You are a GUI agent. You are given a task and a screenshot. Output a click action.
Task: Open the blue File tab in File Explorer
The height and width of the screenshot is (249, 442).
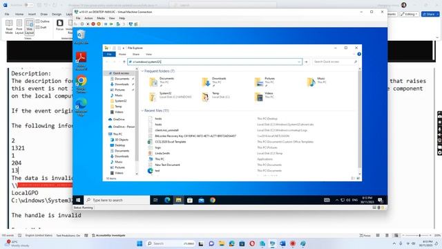click(x=109, y=54)
